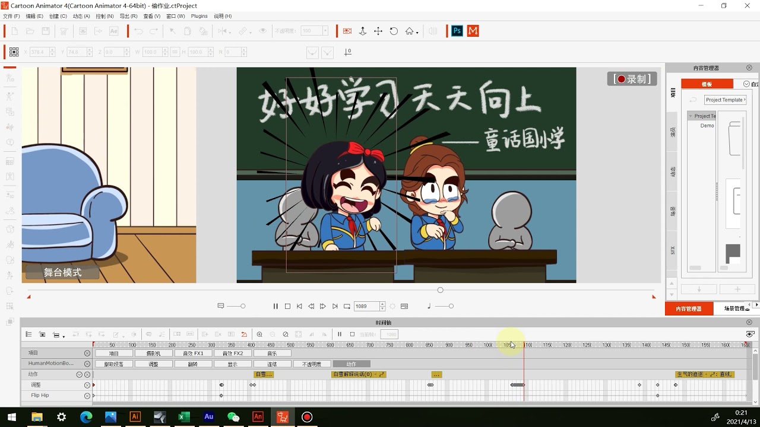
Task: Select the 生气的道歉 motion clip
Action: click(705, 375)
